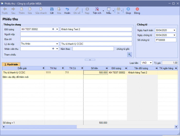Select the Hạch toán tab
The image size is (180, 136).
pos(11,64)
